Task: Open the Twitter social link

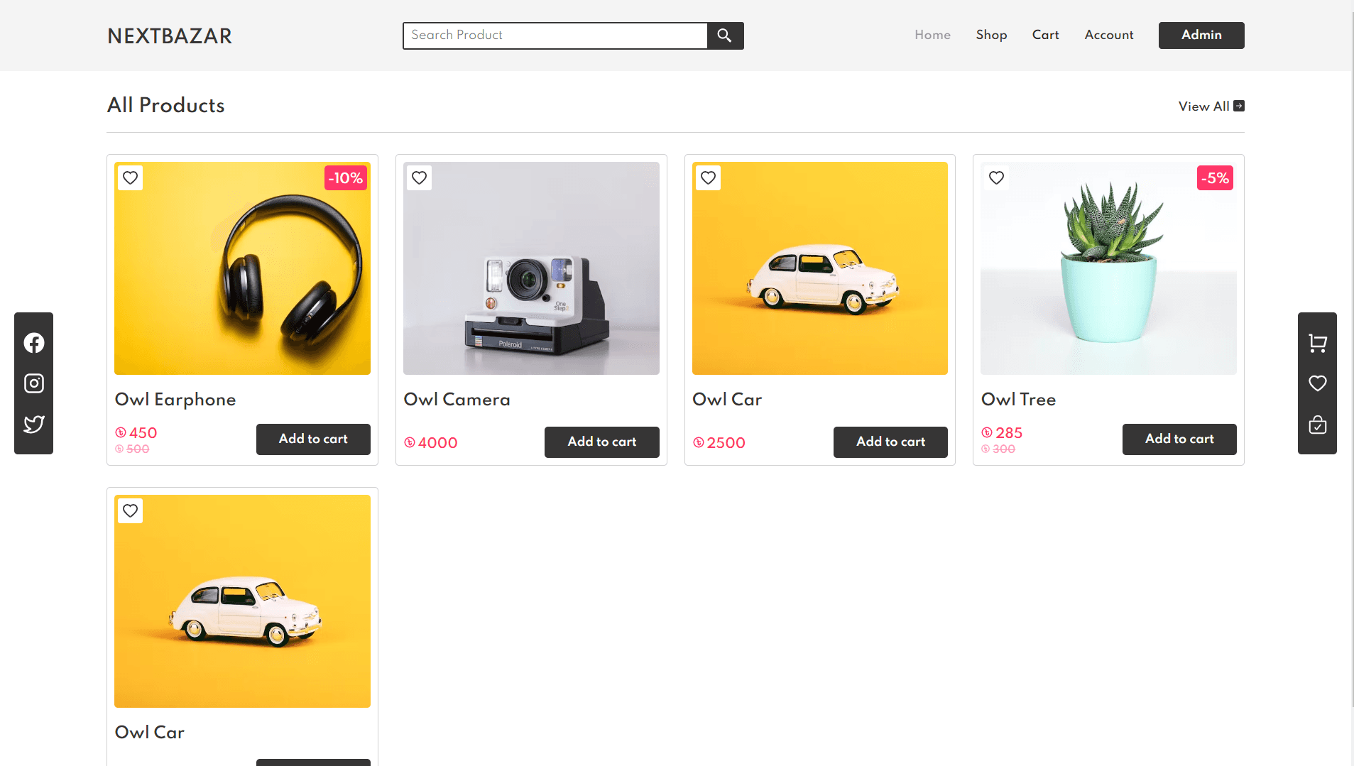Action: (34, 424)
